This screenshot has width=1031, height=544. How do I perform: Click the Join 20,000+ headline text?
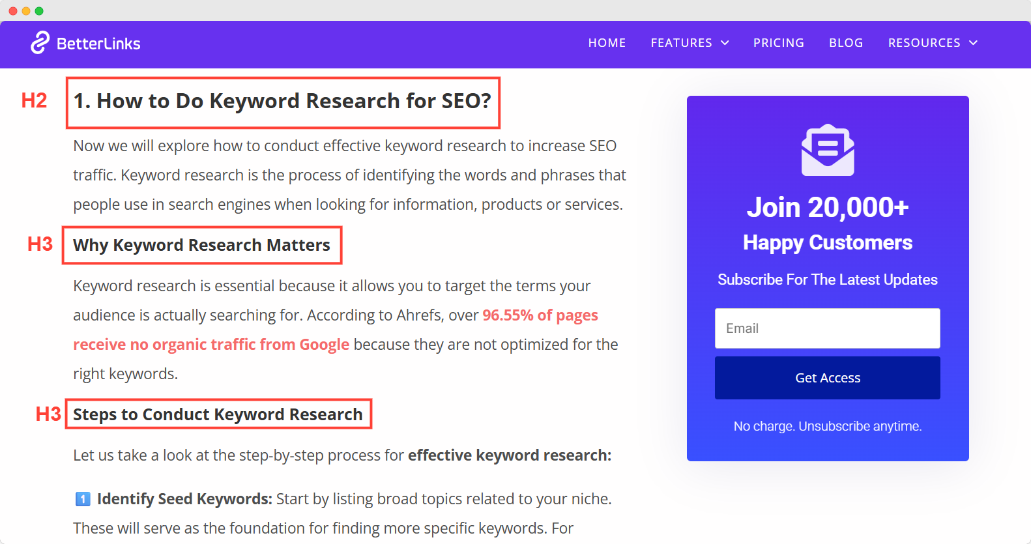pyautogui.click(x=827, y=207)
